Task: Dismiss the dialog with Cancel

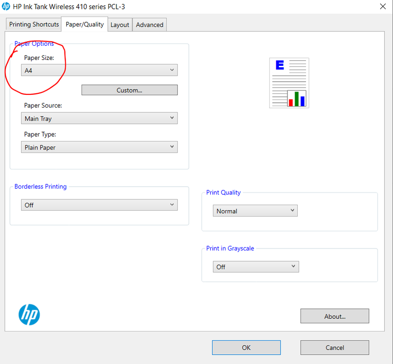Action: [335, 347]
